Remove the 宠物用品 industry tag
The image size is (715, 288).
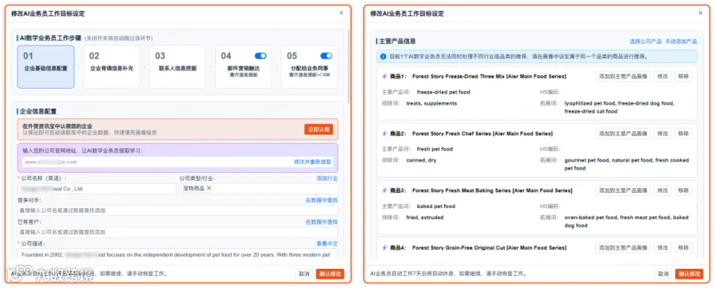[209, 188]
